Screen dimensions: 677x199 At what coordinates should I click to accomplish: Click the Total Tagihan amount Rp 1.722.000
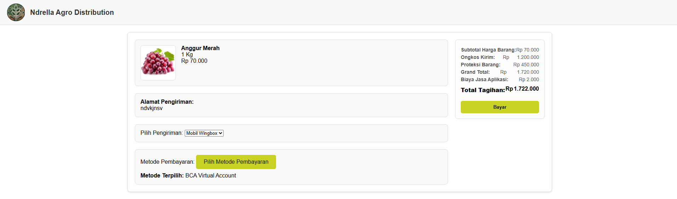click(522, 89)
